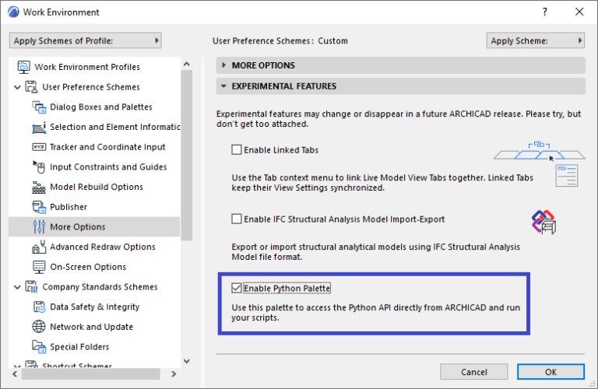
Task: Click the Publisher icon in tree
Action: coord(39,207)
